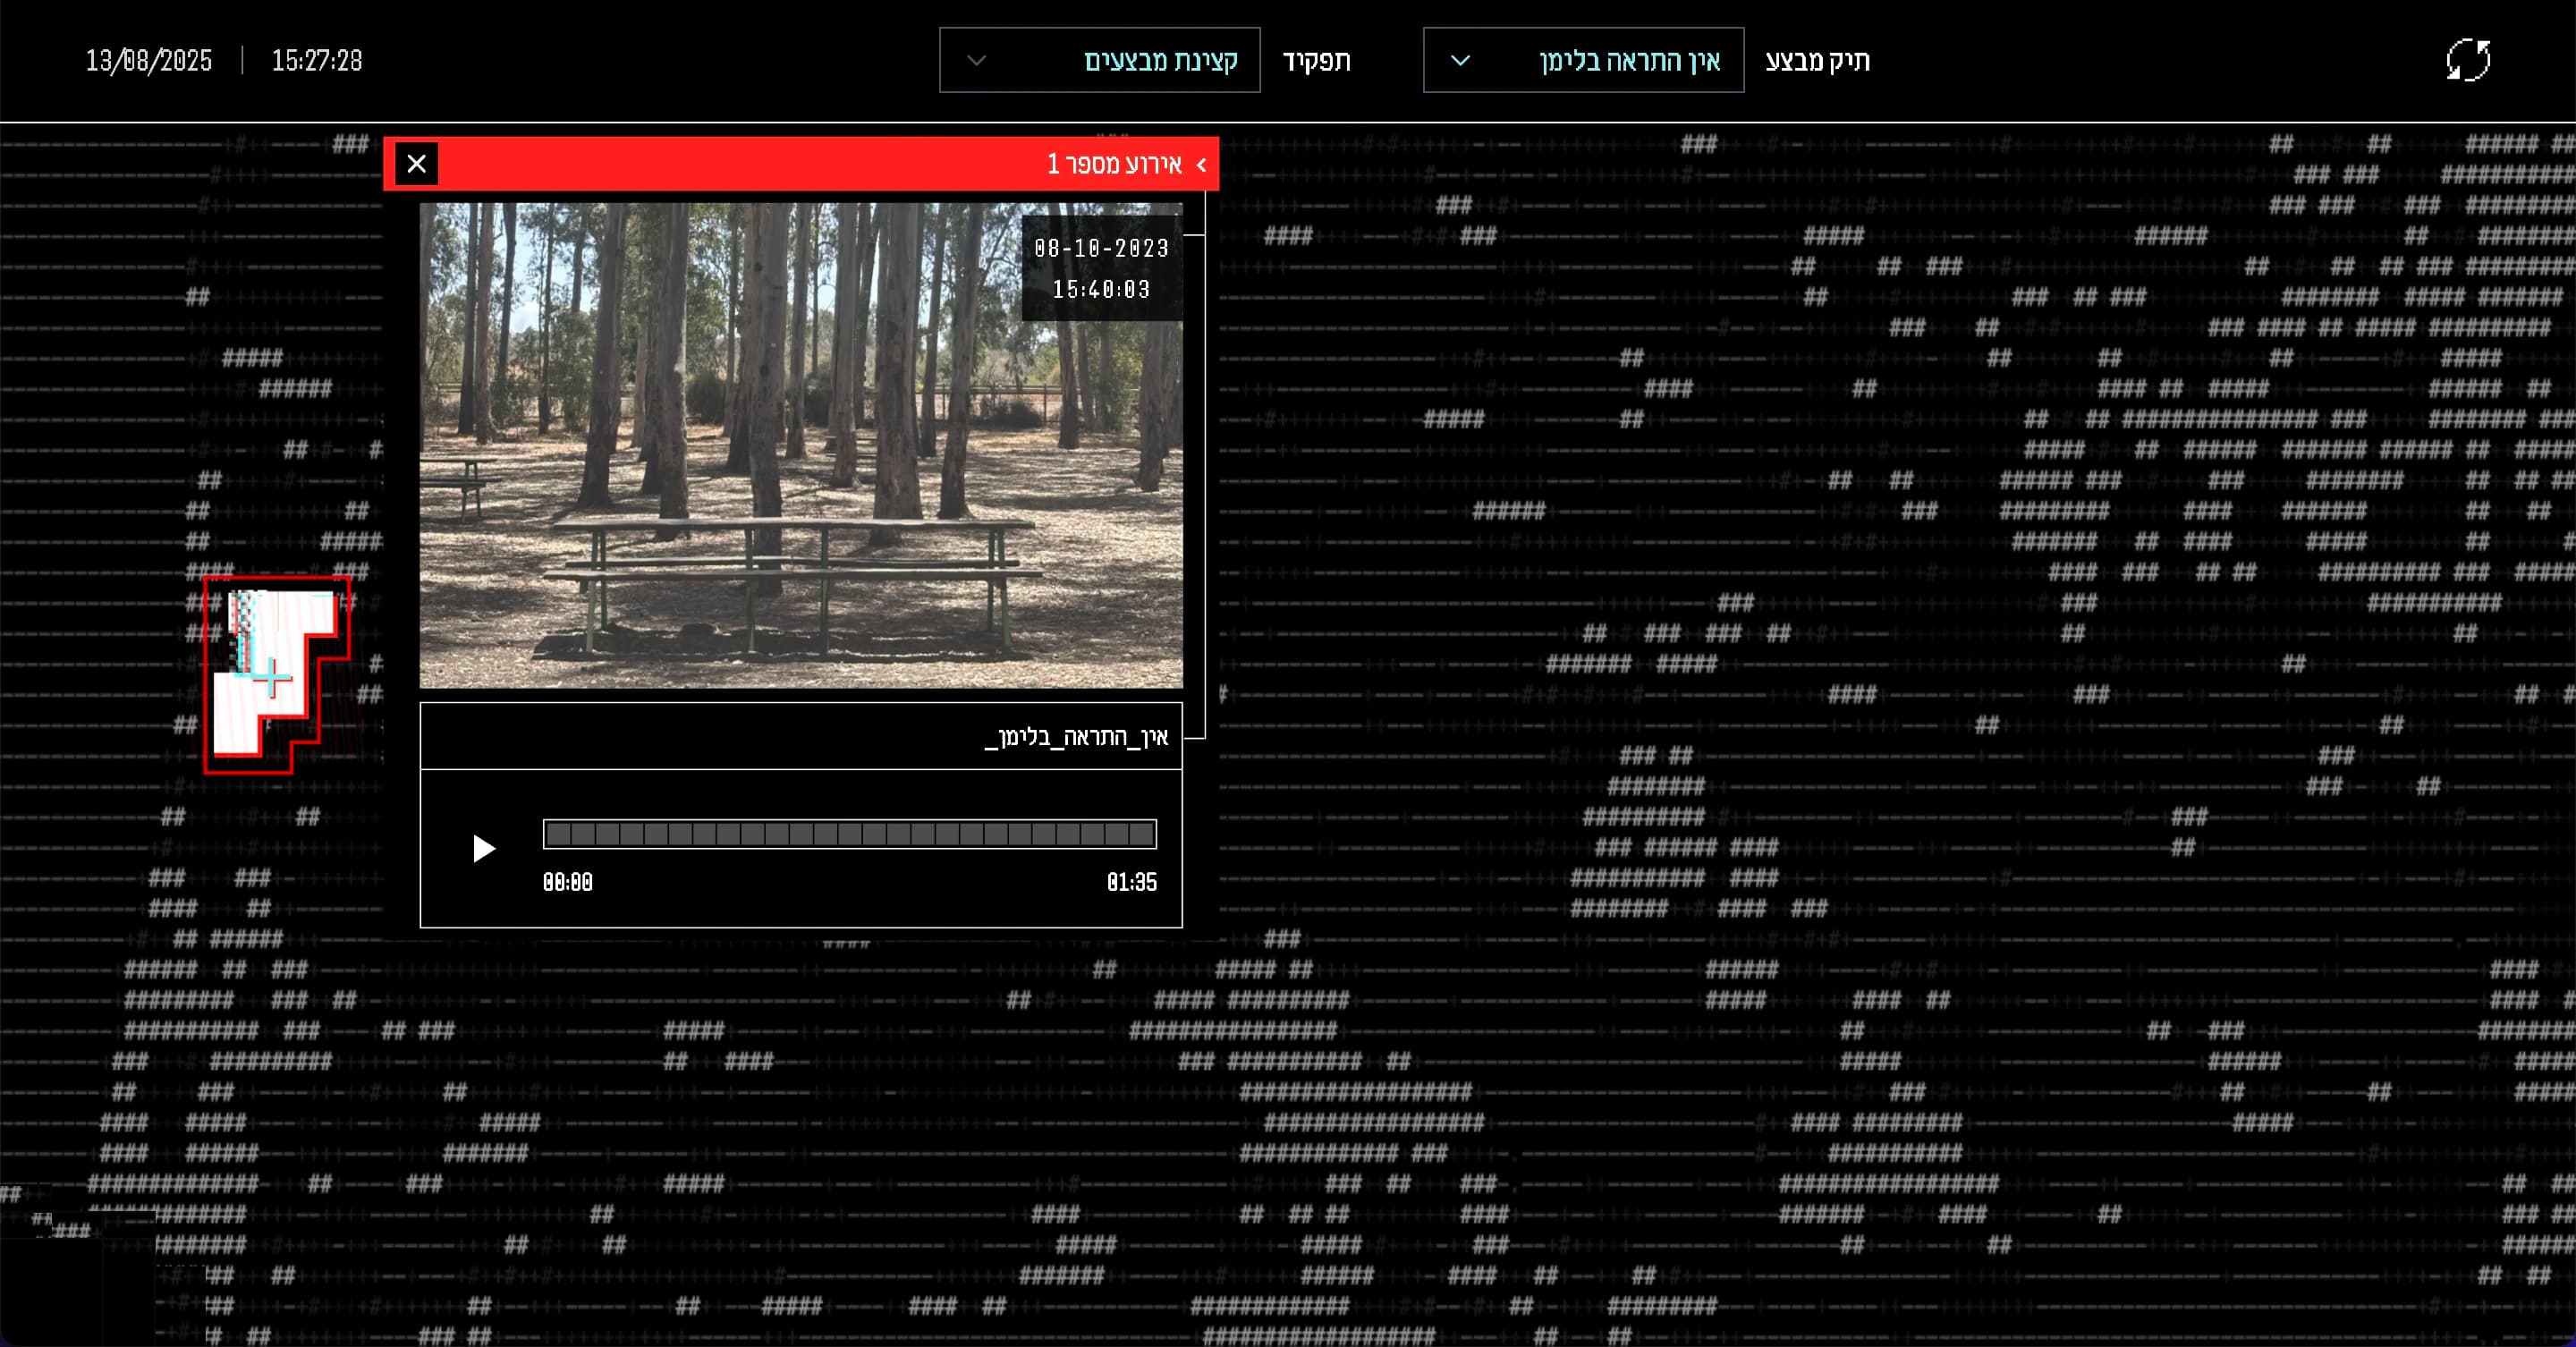Open the תיק מבצע dropdown arrow

(1460, 60)
